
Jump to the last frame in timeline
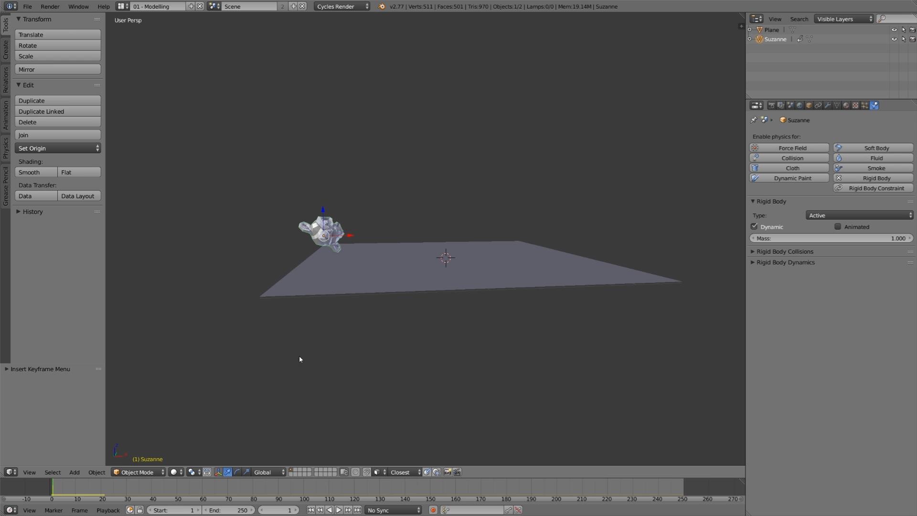click(357, 510)
